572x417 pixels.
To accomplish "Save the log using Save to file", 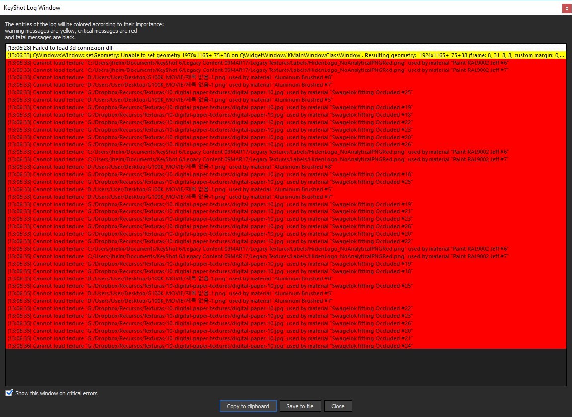I will [300, 406].
